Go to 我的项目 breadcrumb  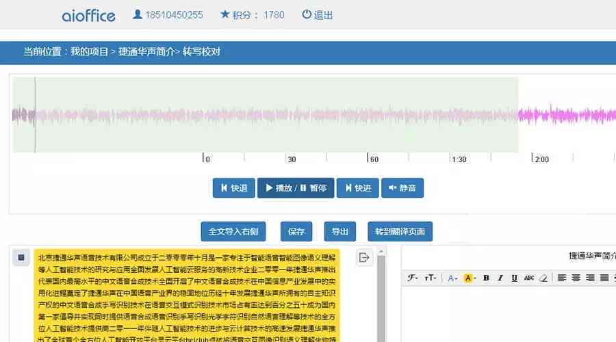tap(89, 52)
